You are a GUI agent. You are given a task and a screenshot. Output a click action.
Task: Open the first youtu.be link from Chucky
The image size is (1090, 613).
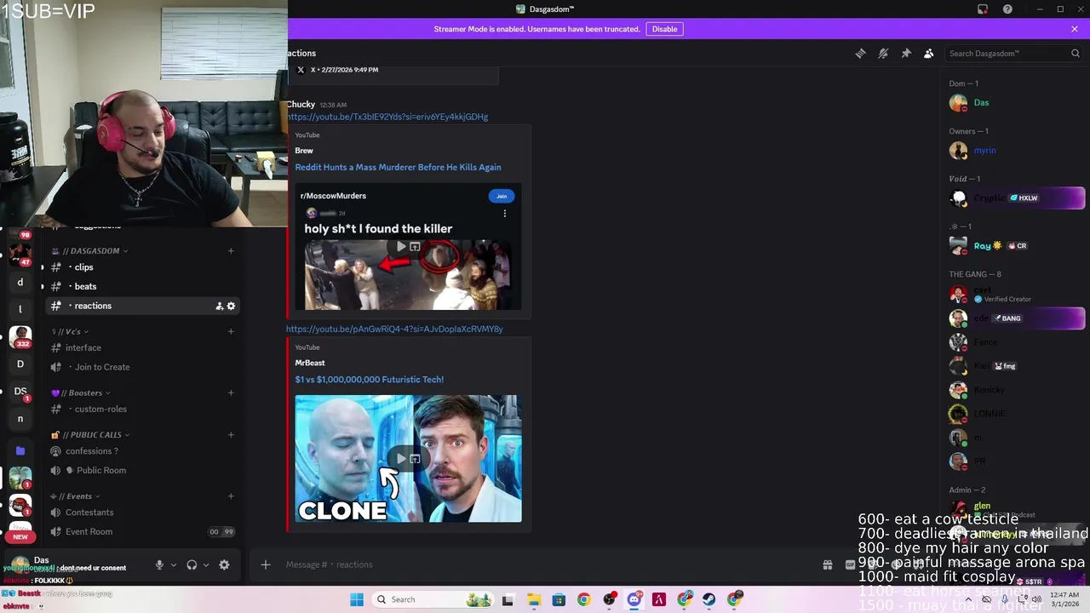[x=387, y=117]
